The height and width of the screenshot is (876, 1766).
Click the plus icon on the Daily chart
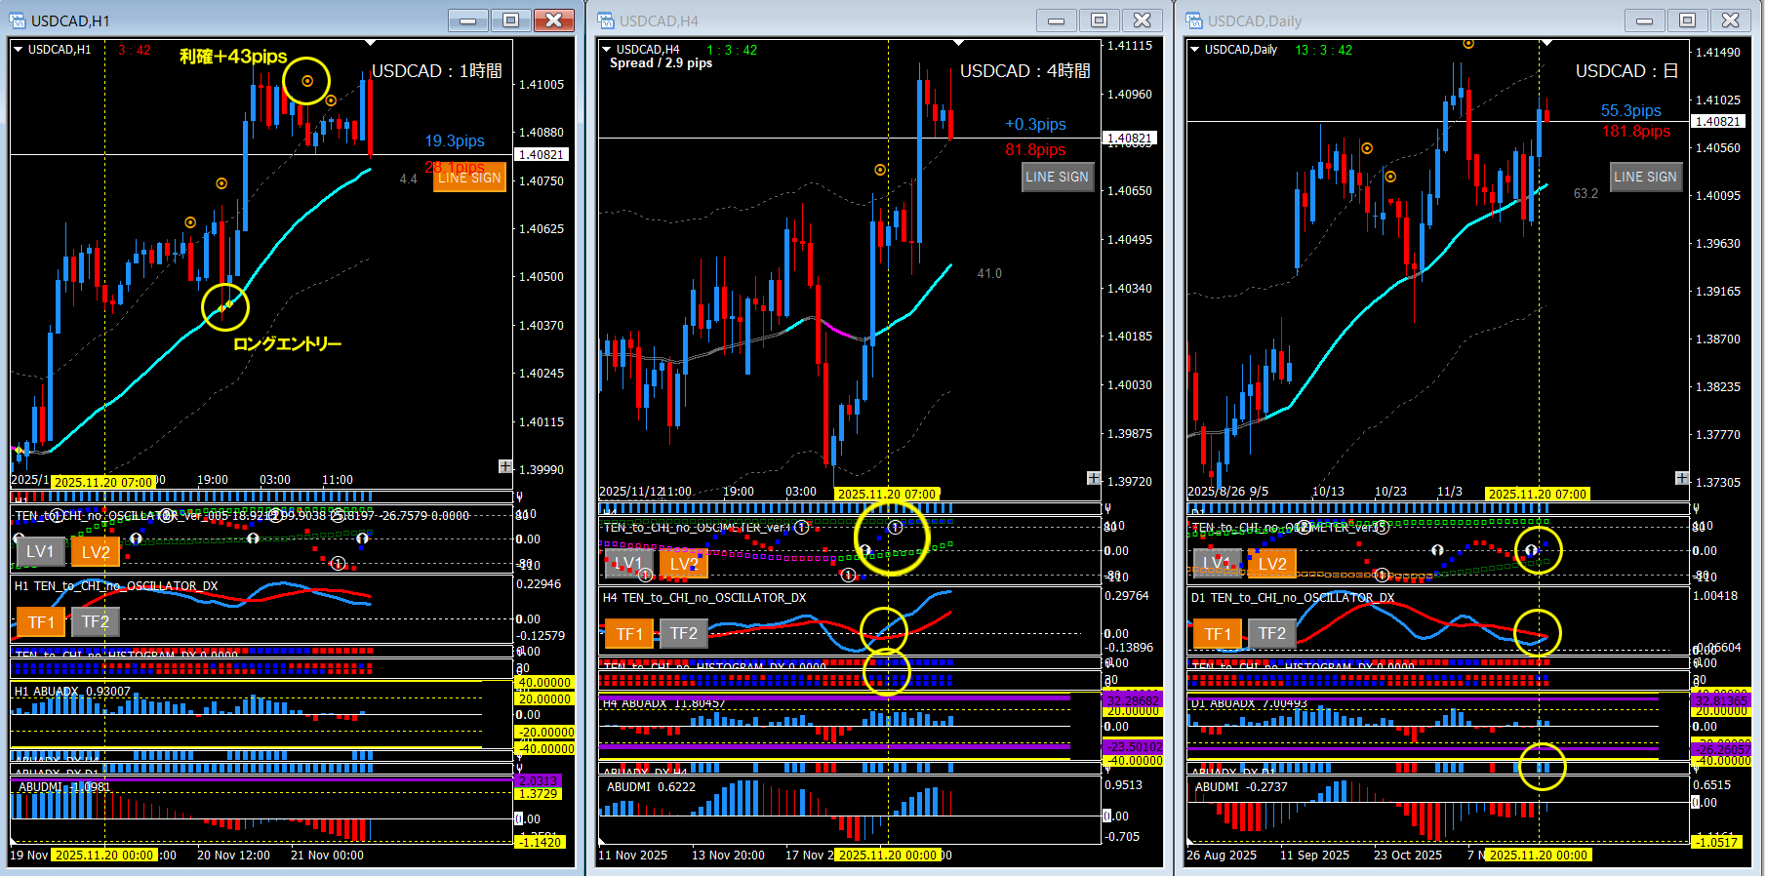[1682, 478]
